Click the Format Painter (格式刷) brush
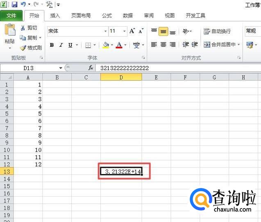Viewport: 261px width, 222px height. (x=23, y=48)
